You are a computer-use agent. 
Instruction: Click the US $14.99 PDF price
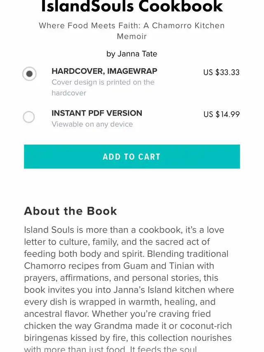pyautogui.click(x=222, y=114)
